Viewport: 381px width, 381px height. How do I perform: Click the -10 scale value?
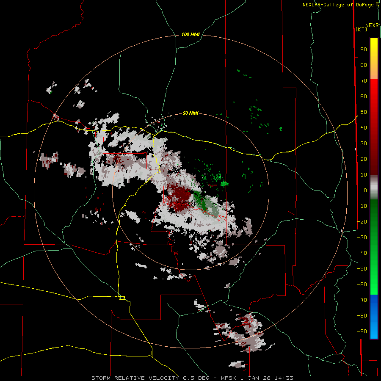pos(362,206)
